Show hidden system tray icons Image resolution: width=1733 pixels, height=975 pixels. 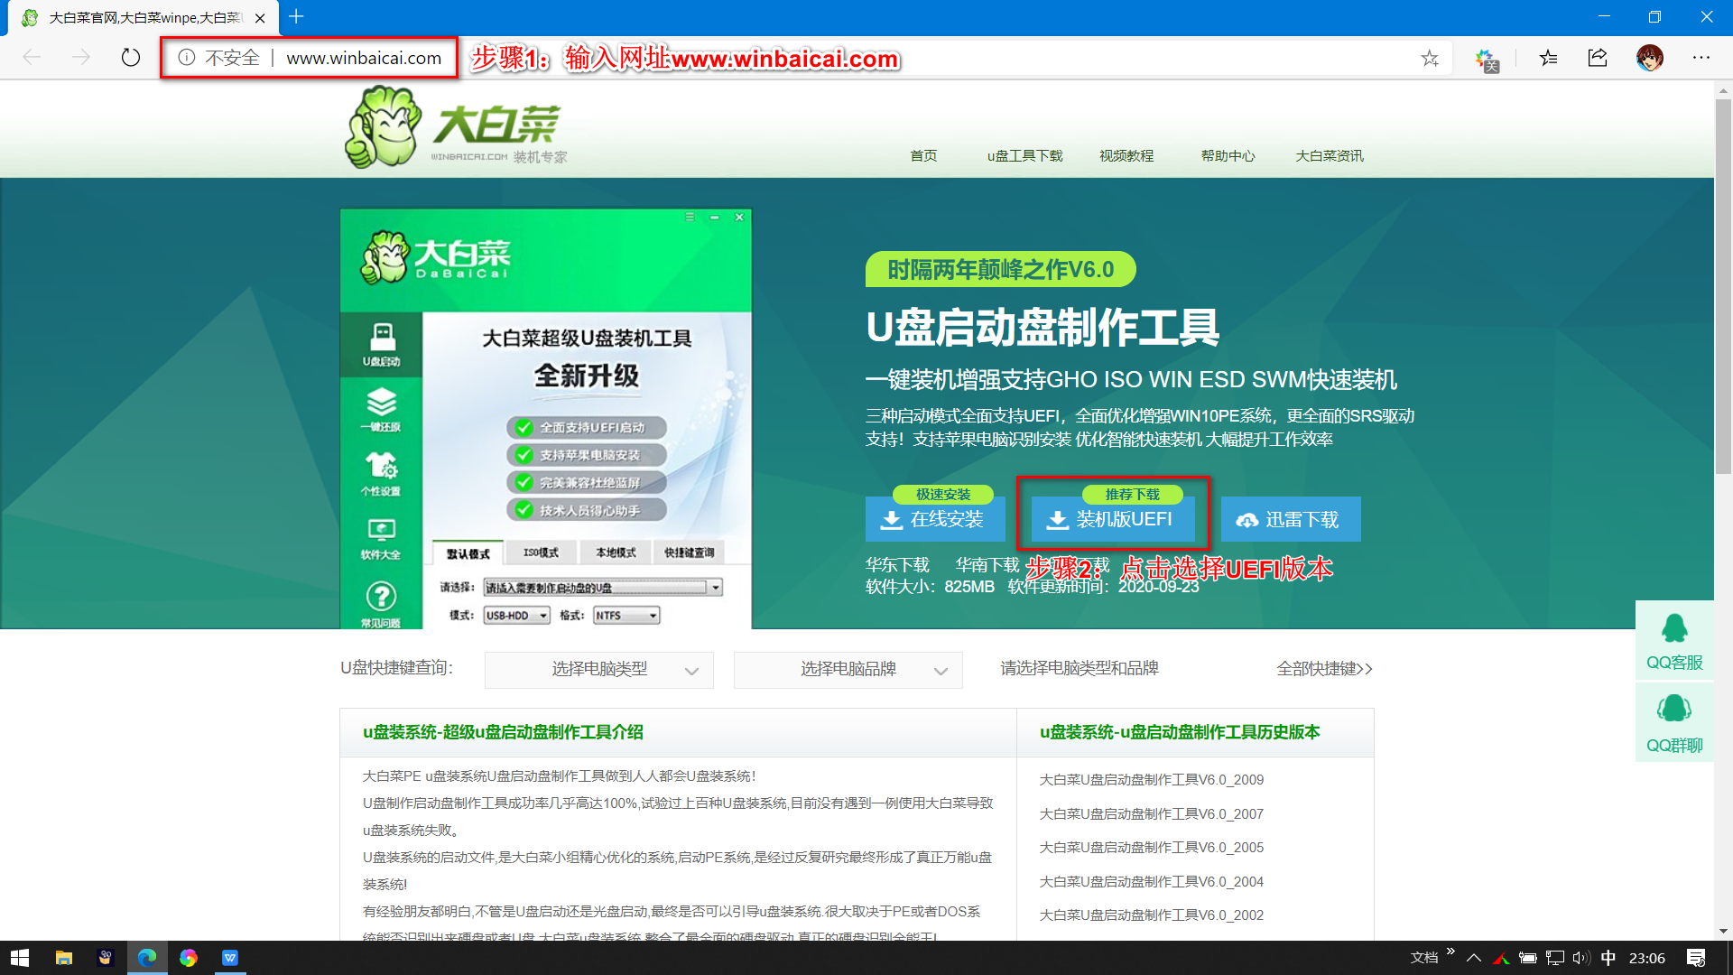coord(1474,958)
